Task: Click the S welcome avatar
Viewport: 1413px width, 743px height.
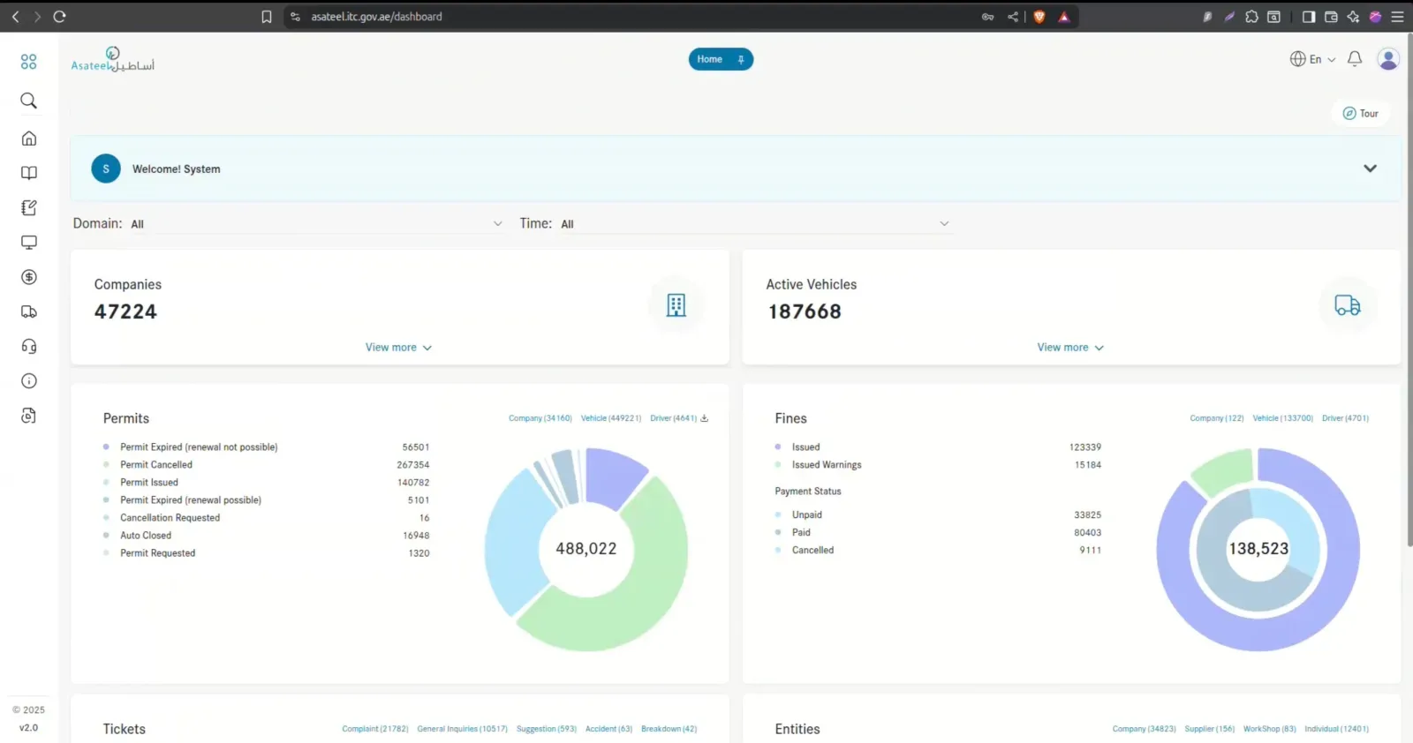Action: (x=106, y=169)
